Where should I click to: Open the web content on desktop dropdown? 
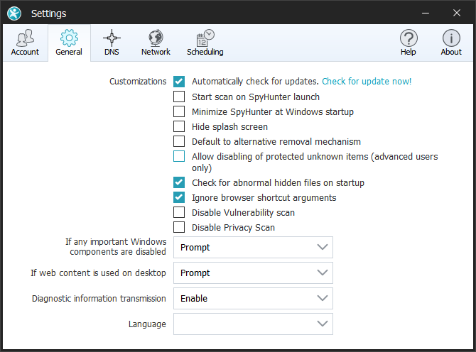pyautogui.click(x=253, y=273)
